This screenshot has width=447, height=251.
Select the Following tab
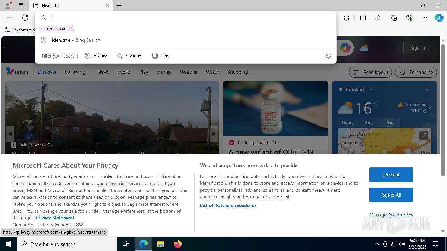[75, 72]
